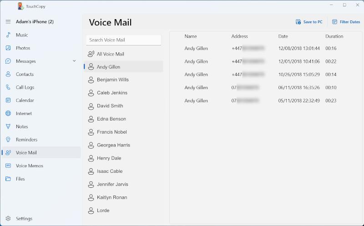Open the Notes section
The width and height of the screenshot is (364, 226).
[21, 127]
